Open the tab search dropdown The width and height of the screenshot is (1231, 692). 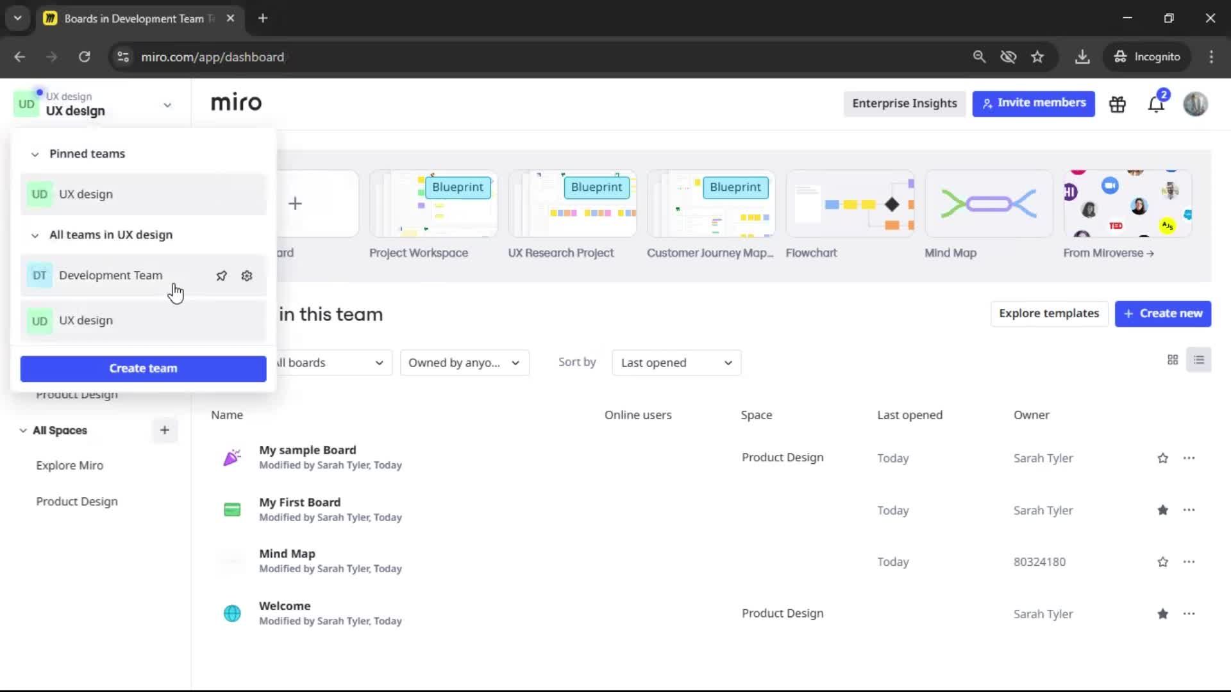[17, 19]
